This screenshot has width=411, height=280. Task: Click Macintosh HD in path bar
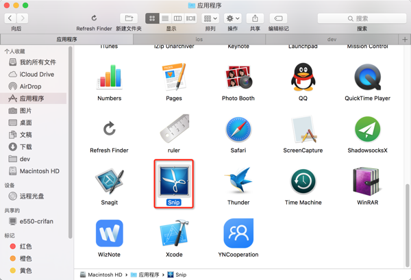click(x=101, y=275)
